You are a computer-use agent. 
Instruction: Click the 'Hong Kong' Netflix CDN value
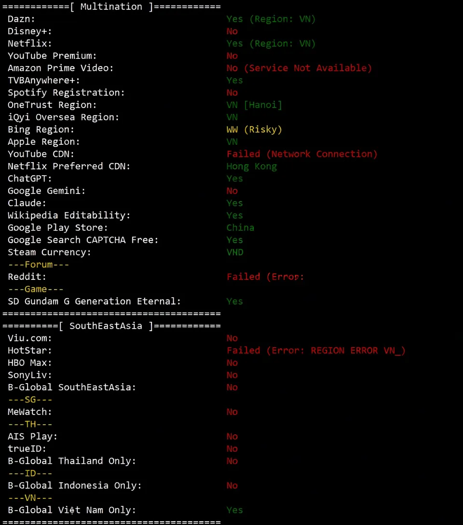pyautogui.click(x=251, y=166)
